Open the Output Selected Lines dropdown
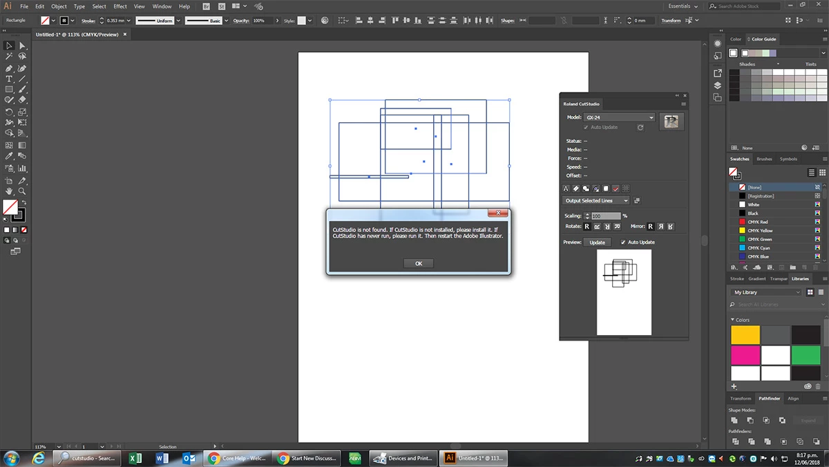 click(596, 200)
